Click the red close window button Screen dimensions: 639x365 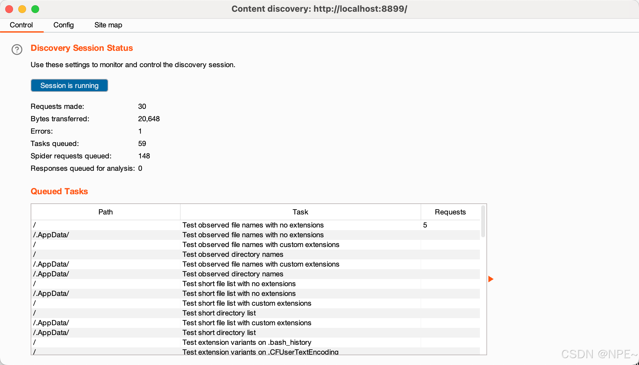[9, 9]
